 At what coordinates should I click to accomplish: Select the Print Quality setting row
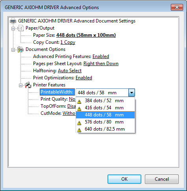(58, 99)
